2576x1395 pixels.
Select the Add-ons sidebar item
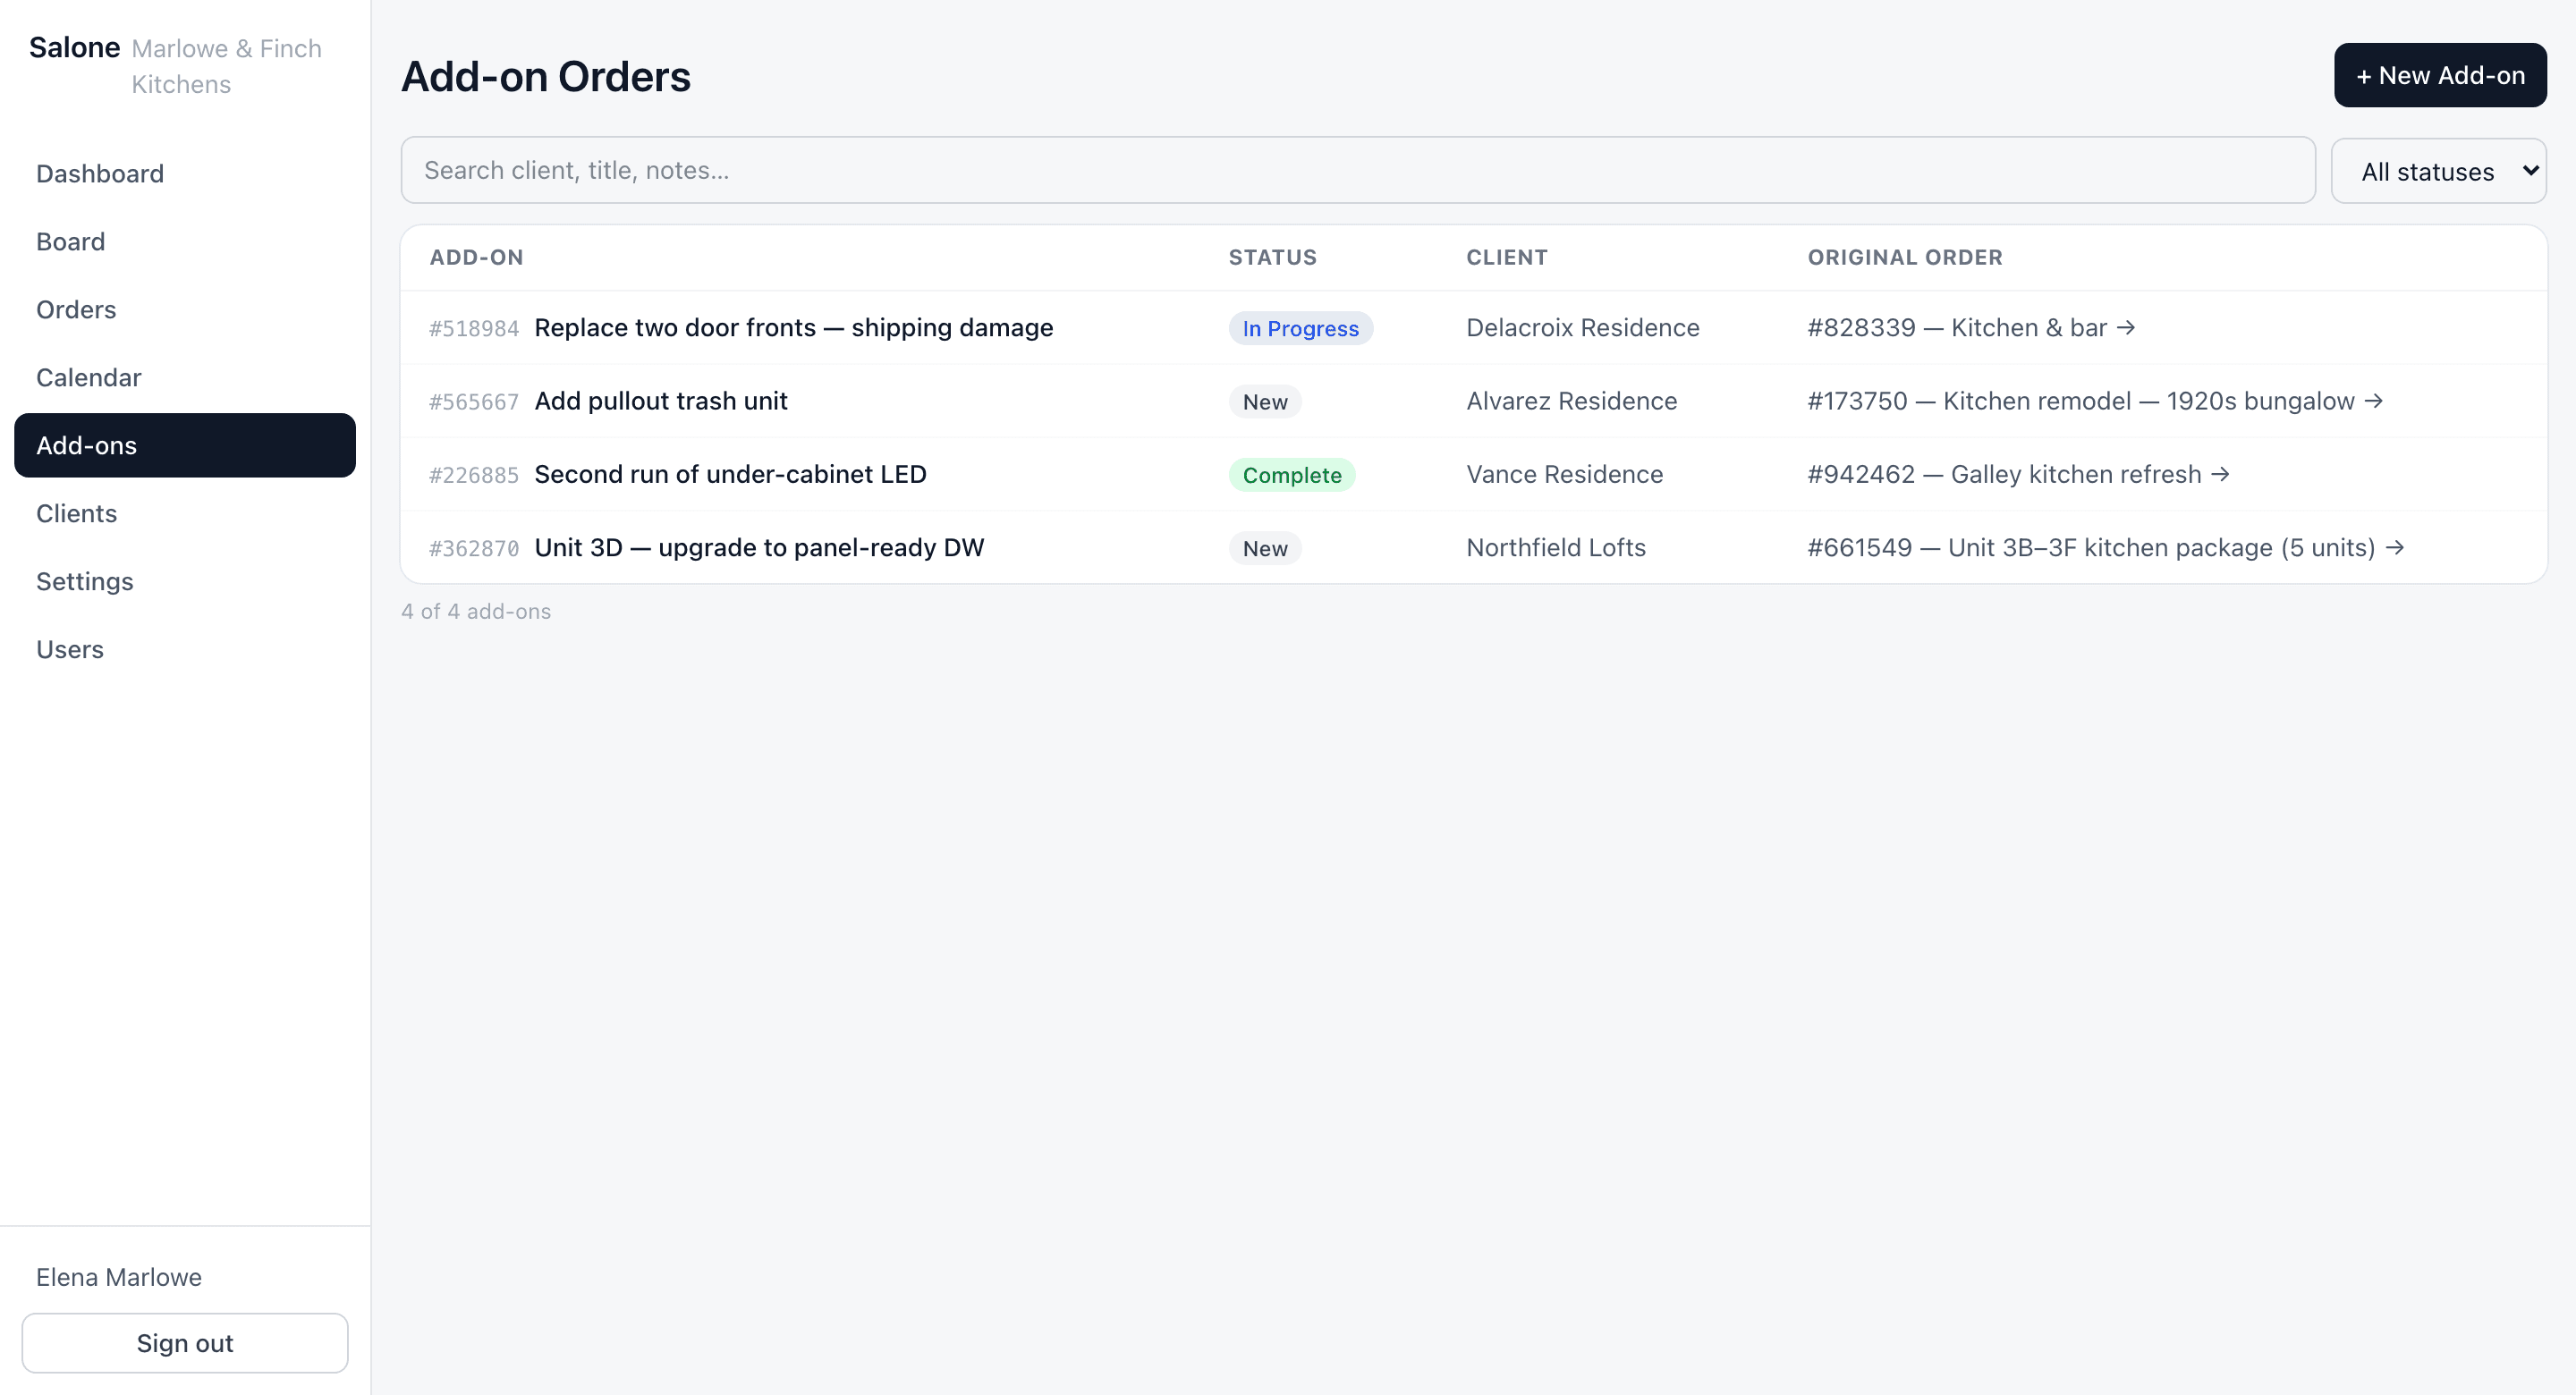point(185,446)
